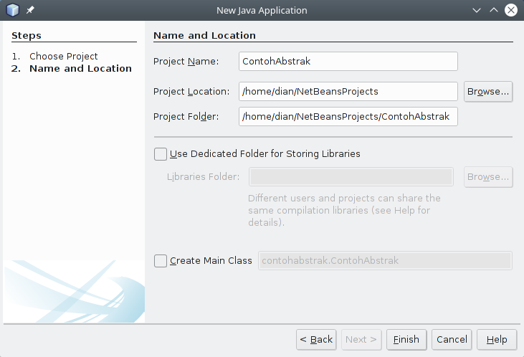524x357 pixels.
Task: Close the New Java Application dialog
Action: (x=511, y=10)
